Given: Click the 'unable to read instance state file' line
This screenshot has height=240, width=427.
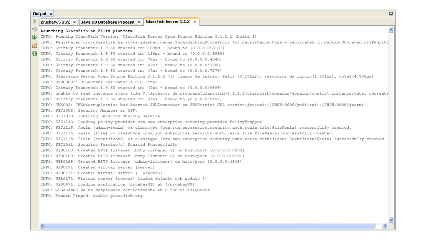Looking at the screenshot, I should 215,93.
